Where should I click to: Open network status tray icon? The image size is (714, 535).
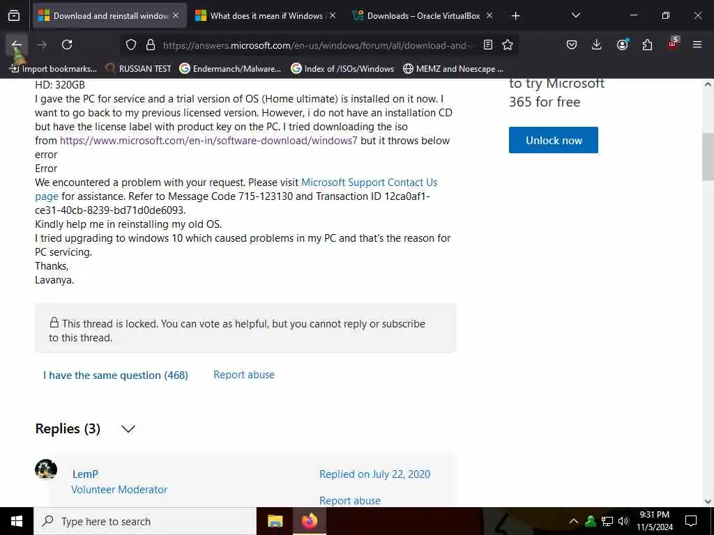coord(607,521)
